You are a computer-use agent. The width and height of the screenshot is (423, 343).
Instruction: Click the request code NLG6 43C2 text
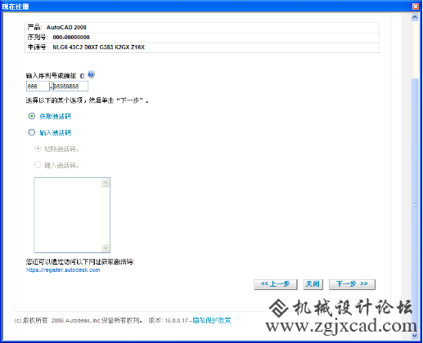tap(98, 47)
